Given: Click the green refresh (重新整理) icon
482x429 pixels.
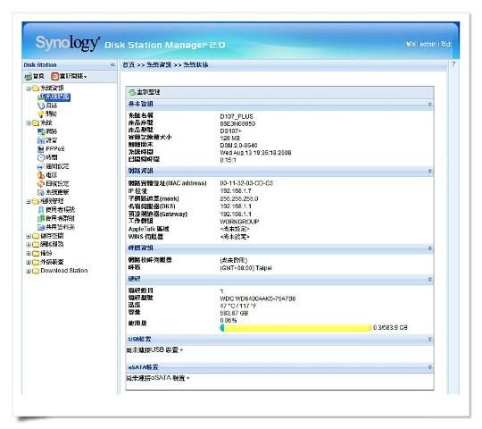Looking at the screenshot, I should point(132,92).
